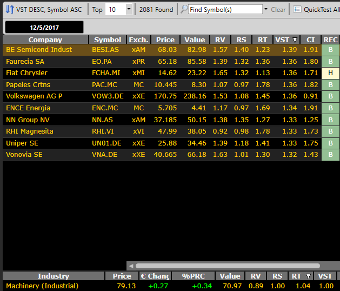Sort by VST header in Industry table
This screenshot has width=340, height=291.
pos(325,276)
